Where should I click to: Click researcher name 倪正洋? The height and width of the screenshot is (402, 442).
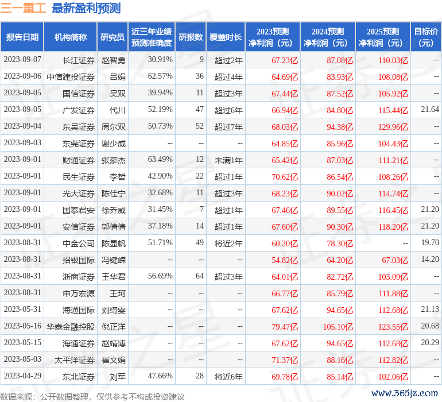[x=113, y=326]
